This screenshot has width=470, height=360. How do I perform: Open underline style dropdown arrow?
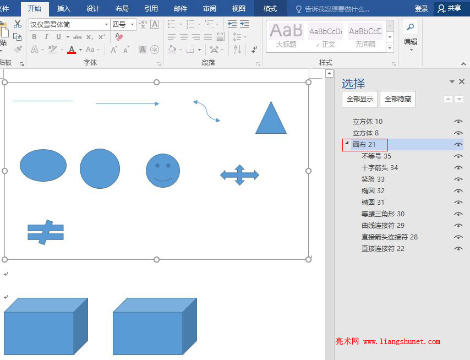68,37
